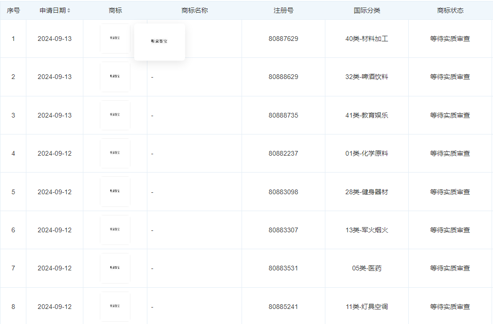The height and width of the screenshot is (324, 493).
Task: Select registration number 80883098
Action: [x=283, y=192]
